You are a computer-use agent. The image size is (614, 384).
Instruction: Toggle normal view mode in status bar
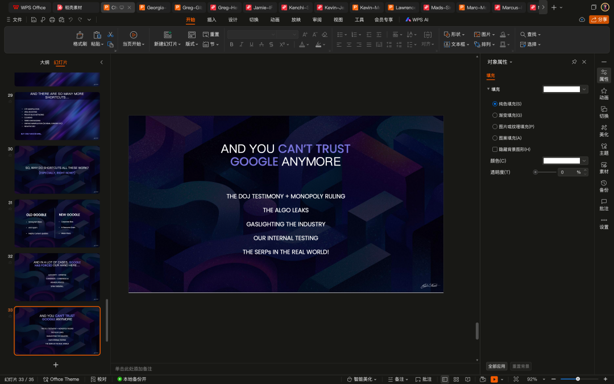coord(445,379)
